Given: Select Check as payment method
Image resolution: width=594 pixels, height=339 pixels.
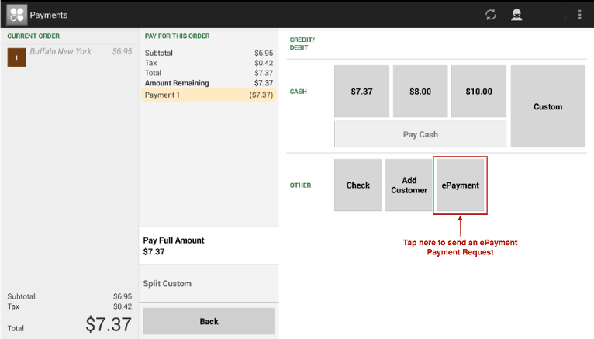Looking at the screenshot, I should (x=357, y=185).
